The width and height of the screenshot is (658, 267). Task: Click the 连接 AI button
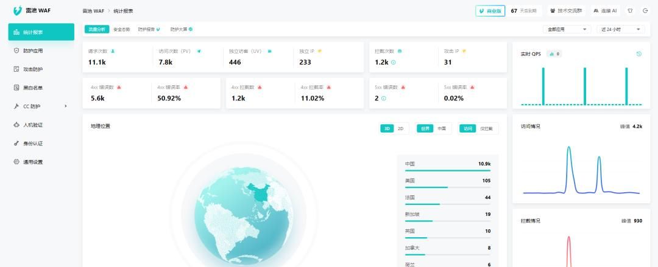tap(605, 11)
